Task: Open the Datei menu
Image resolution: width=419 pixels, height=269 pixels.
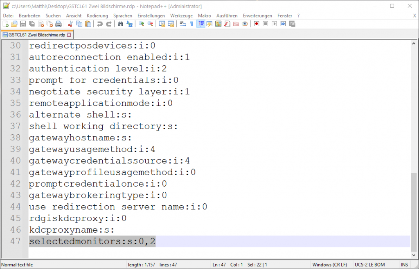Action: click(8, 16)
